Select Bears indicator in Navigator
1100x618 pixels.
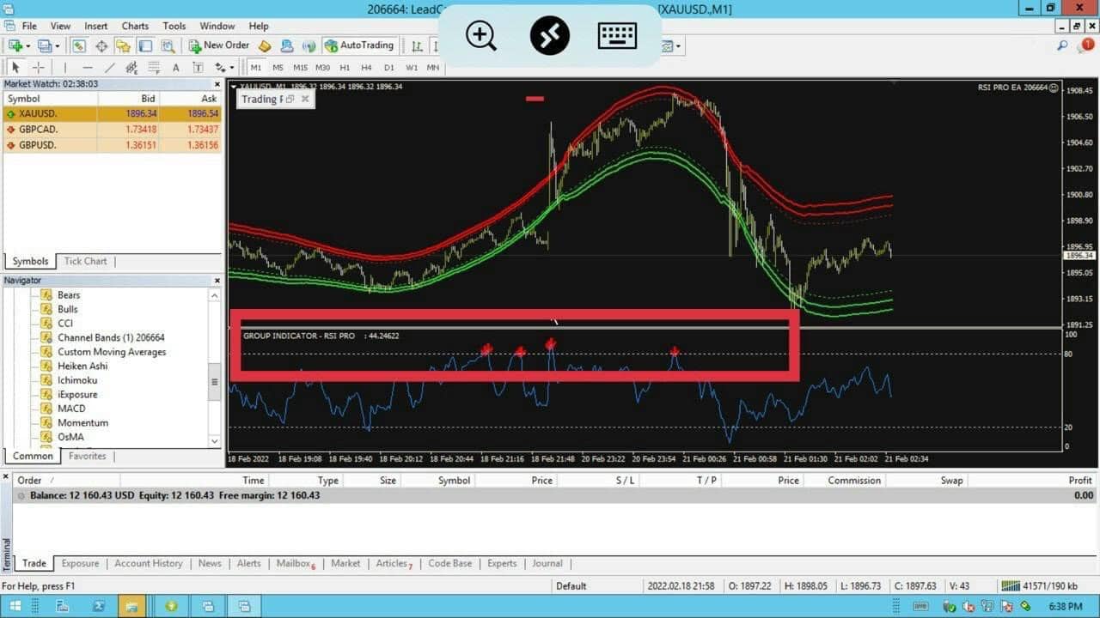click(x=69, y=295)
